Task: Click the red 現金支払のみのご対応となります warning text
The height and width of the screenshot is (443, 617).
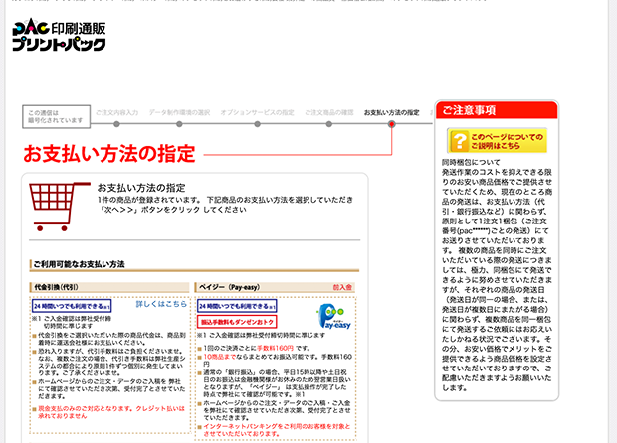Action: pos(111,412)
